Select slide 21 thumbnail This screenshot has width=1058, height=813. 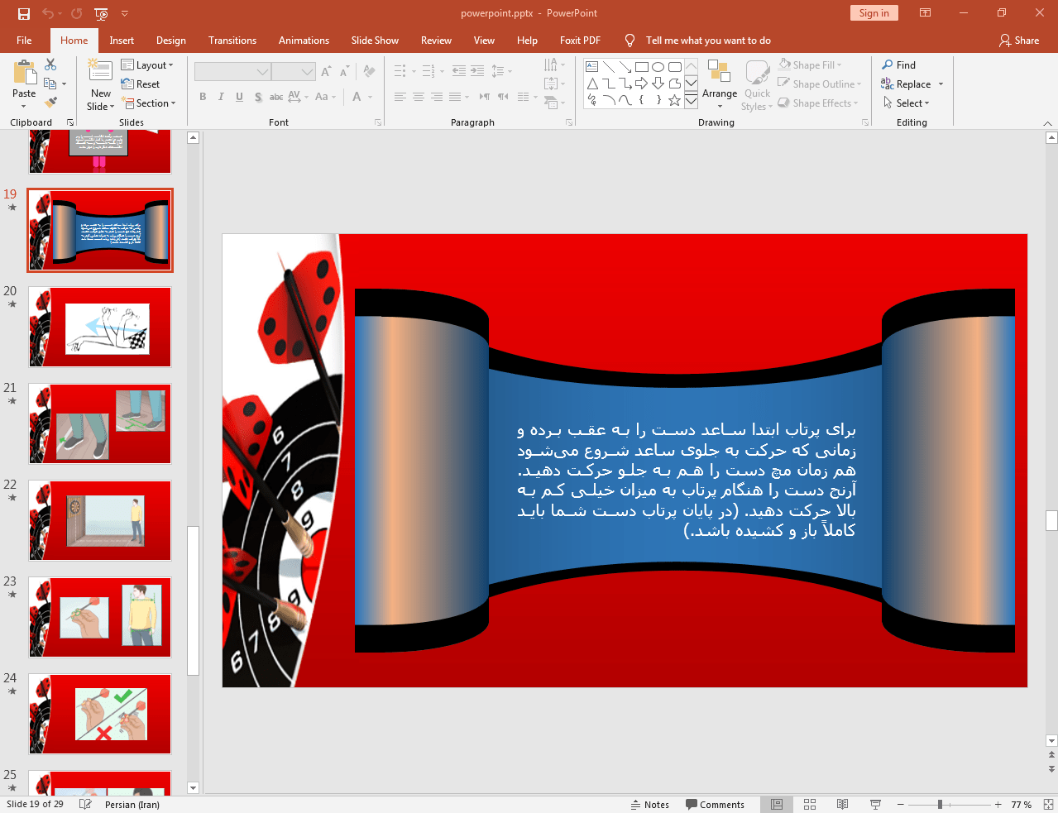(99, 423)
